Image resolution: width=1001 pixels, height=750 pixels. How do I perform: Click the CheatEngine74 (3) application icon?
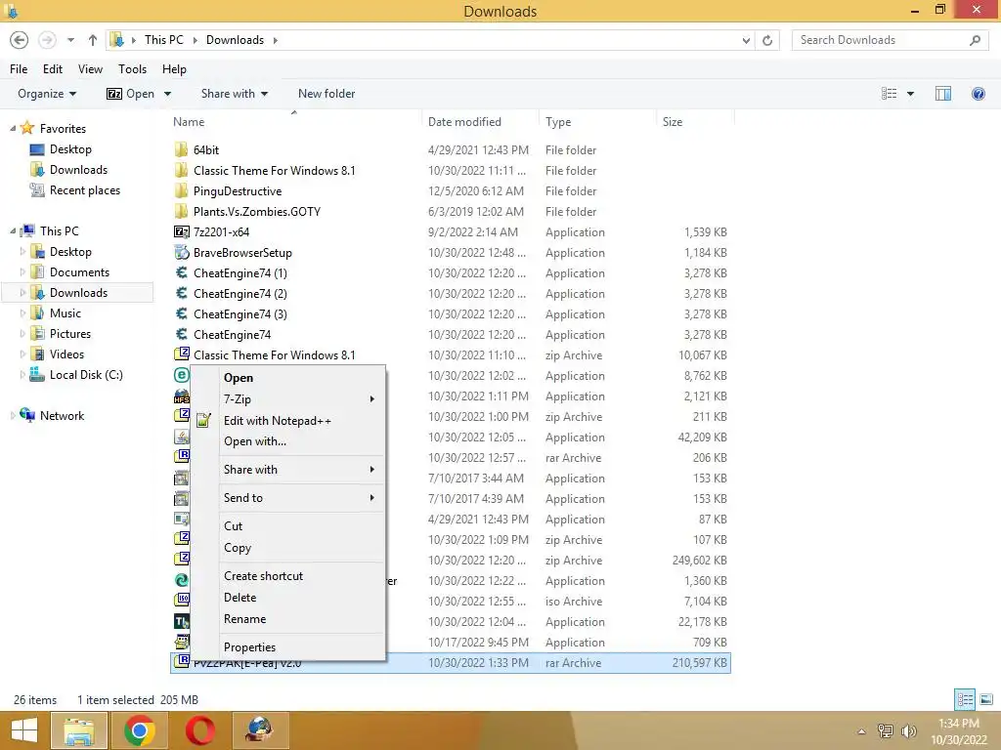[181, 313]
